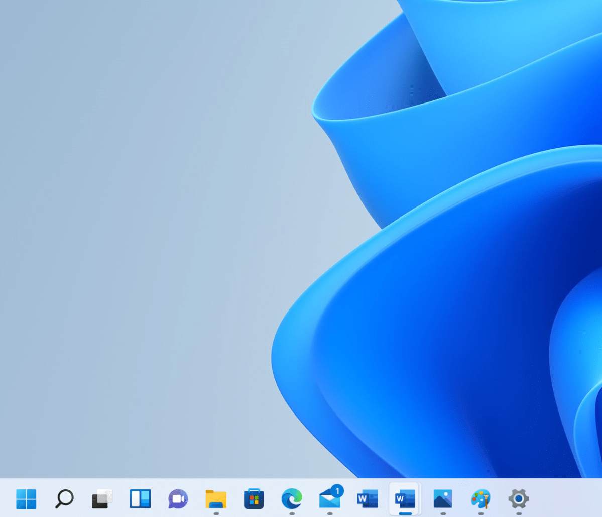602x517 pixels.
Task: Open the taskbar Search magnifier
Action: coord(64,499)
